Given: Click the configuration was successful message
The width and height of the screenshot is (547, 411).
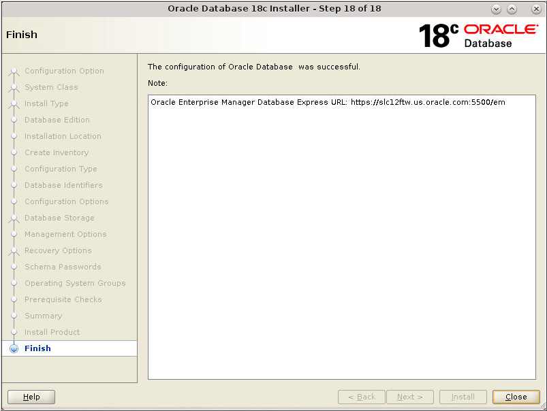Looking at the screenshot, I should click(x=254, y=67).
